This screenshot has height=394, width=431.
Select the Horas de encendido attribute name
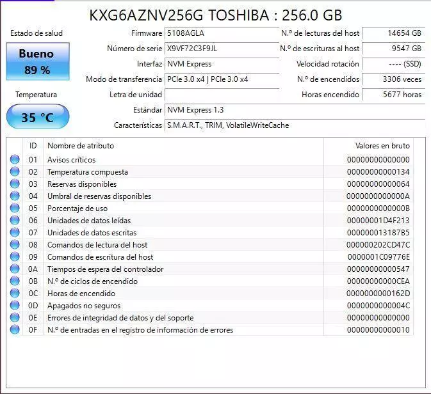81,293
